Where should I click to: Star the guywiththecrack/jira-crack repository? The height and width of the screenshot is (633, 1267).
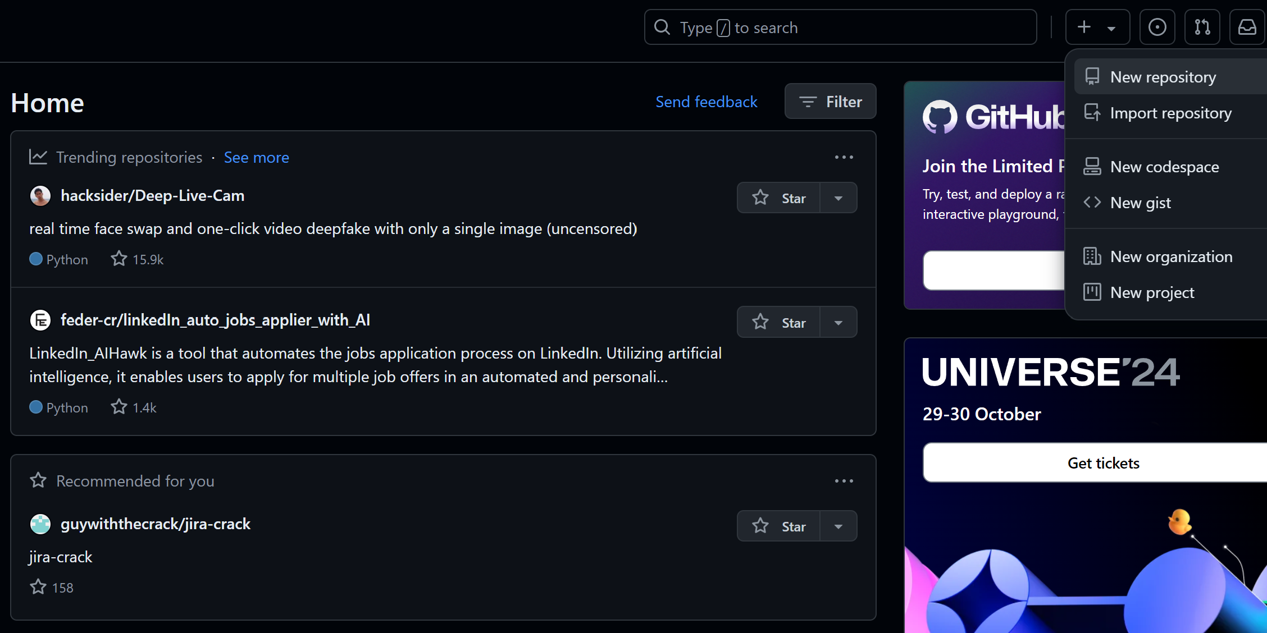778,526
